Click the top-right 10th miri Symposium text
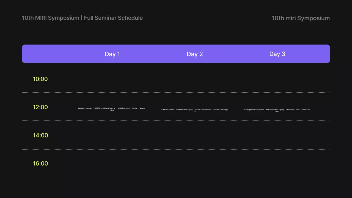Image resolution: width=352 pixels, height=198 pixels. pos(301,18)
